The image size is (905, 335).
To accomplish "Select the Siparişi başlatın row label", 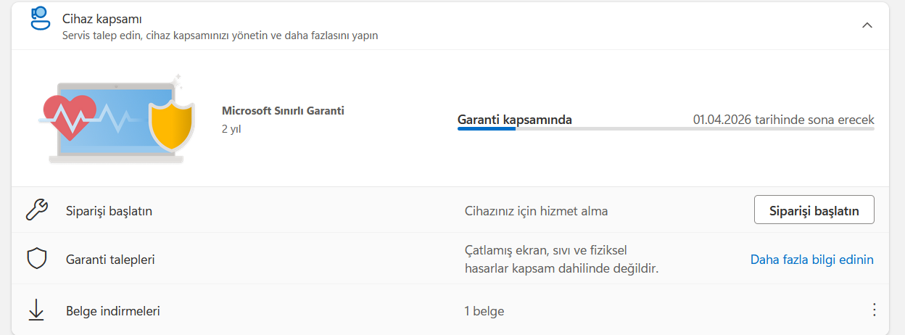I will click(109, 211).
